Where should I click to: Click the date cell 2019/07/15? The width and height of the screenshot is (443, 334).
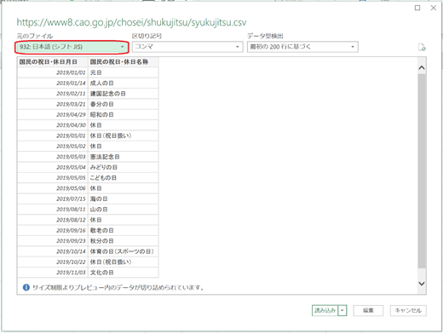(x=53, y=199)
